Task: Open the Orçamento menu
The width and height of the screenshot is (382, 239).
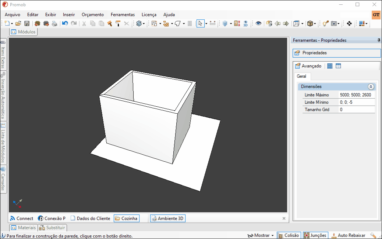Action: click(93, 15)
